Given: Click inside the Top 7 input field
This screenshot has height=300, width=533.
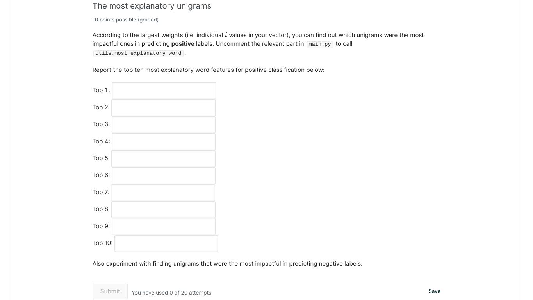Looking at the screenshot, I should pyautogui.click(x=163, y=192).
